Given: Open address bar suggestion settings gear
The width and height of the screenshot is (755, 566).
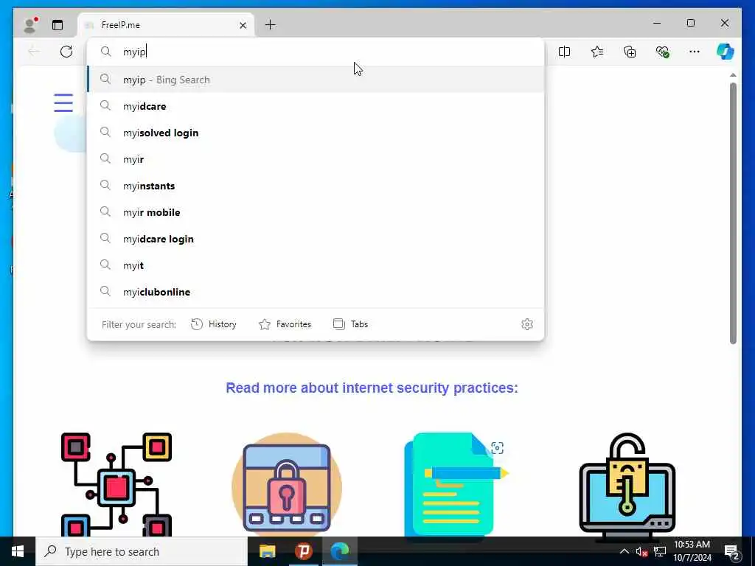Looking at the screenshot, I should (x=527, y=324).
